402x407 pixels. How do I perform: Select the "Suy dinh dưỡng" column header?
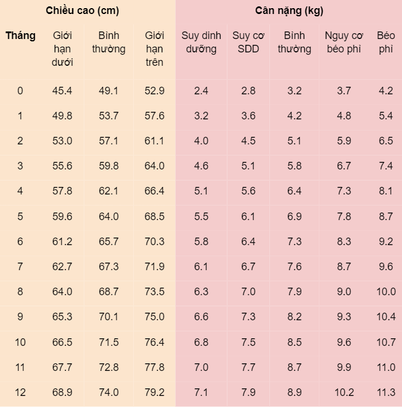pyautogui.click(x=201, y=43)
